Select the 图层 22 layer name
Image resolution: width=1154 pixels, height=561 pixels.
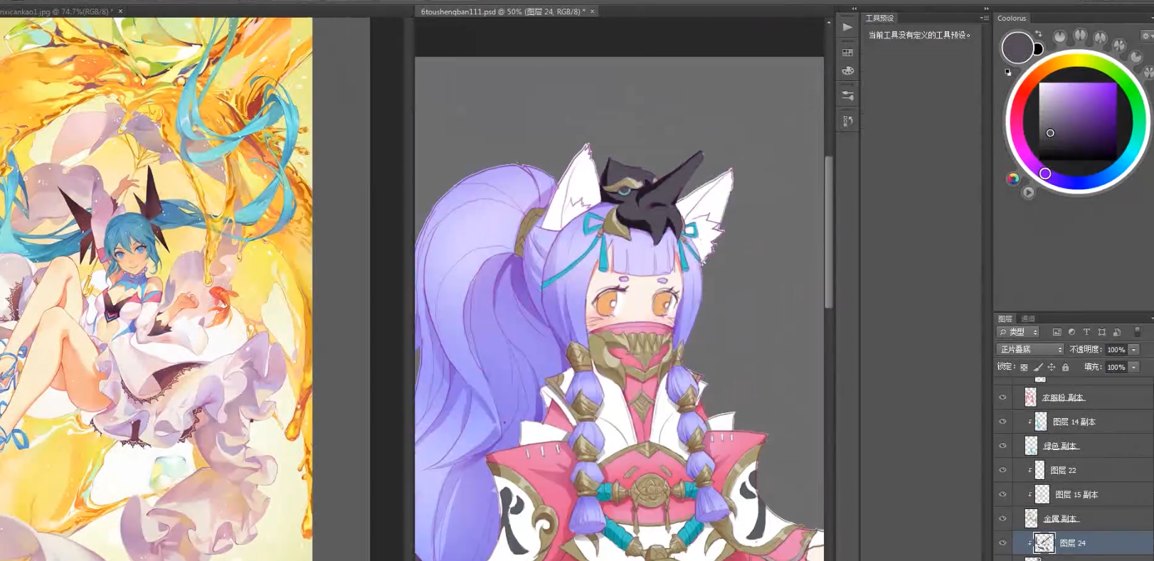[x=1063, y=470]
